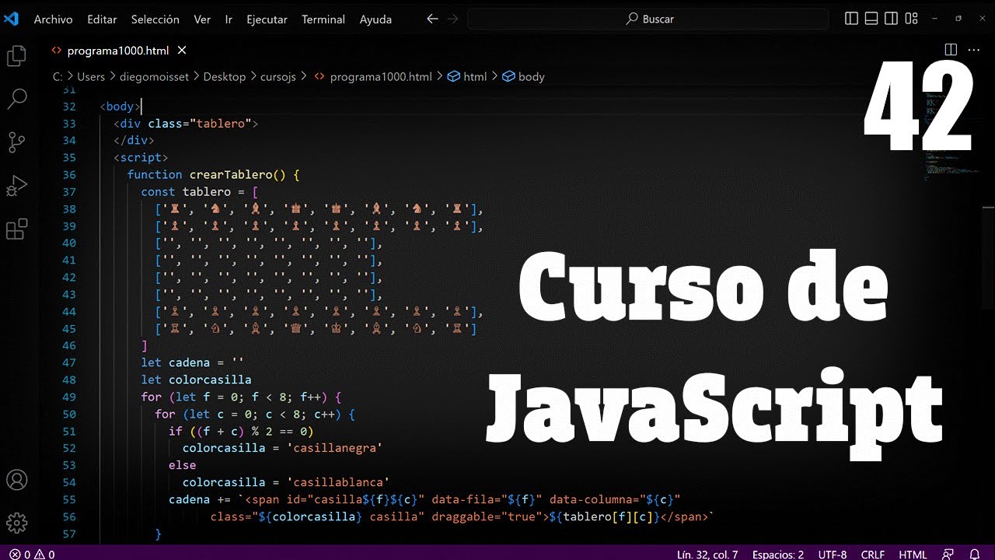Viewport: 995px width, 560px height.
Task: Click HTML language mode selector
Action: point(913,555)
